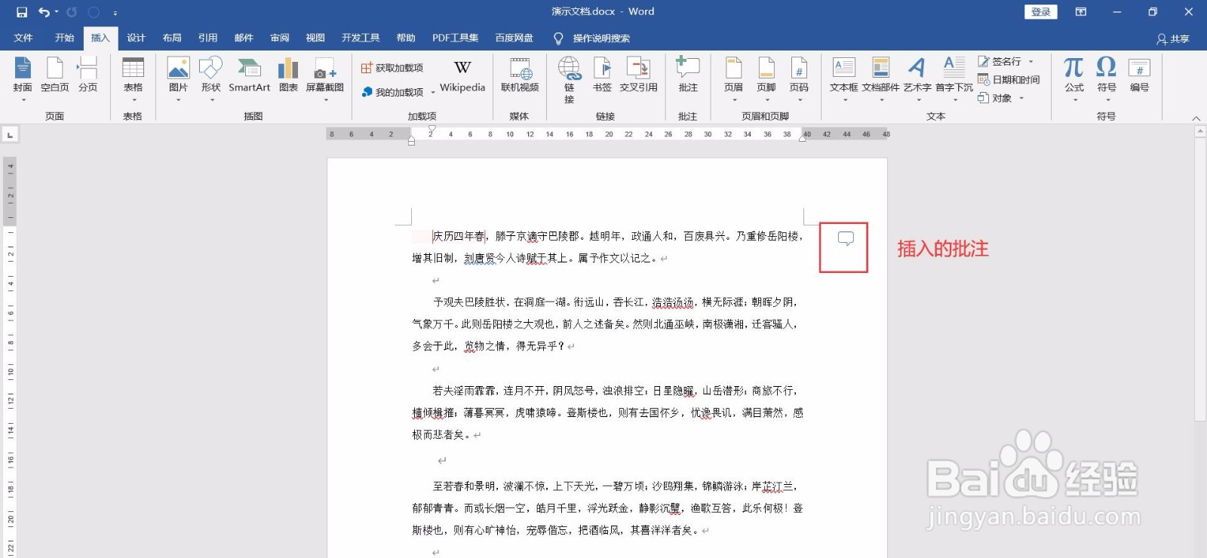Screen dimensions: 1207x558
Task: Open the 百度网盘 tab
Action: point(514,38)
